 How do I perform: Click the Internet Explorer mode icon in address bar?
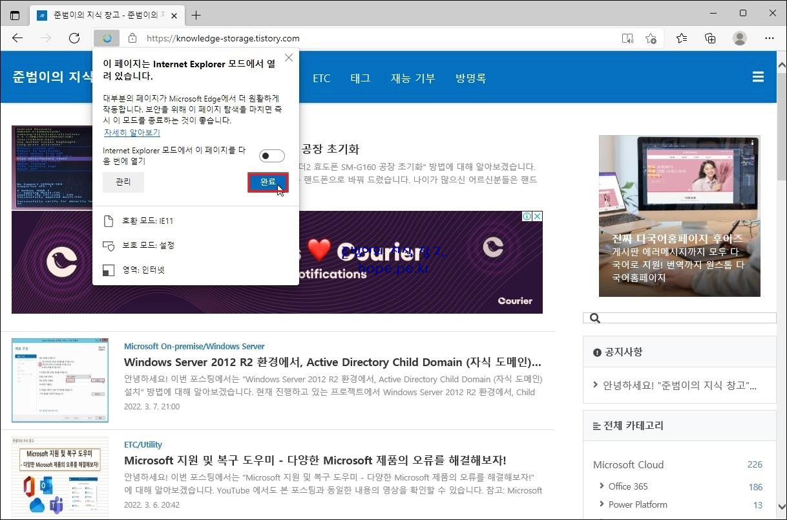[x=107, y=38]
